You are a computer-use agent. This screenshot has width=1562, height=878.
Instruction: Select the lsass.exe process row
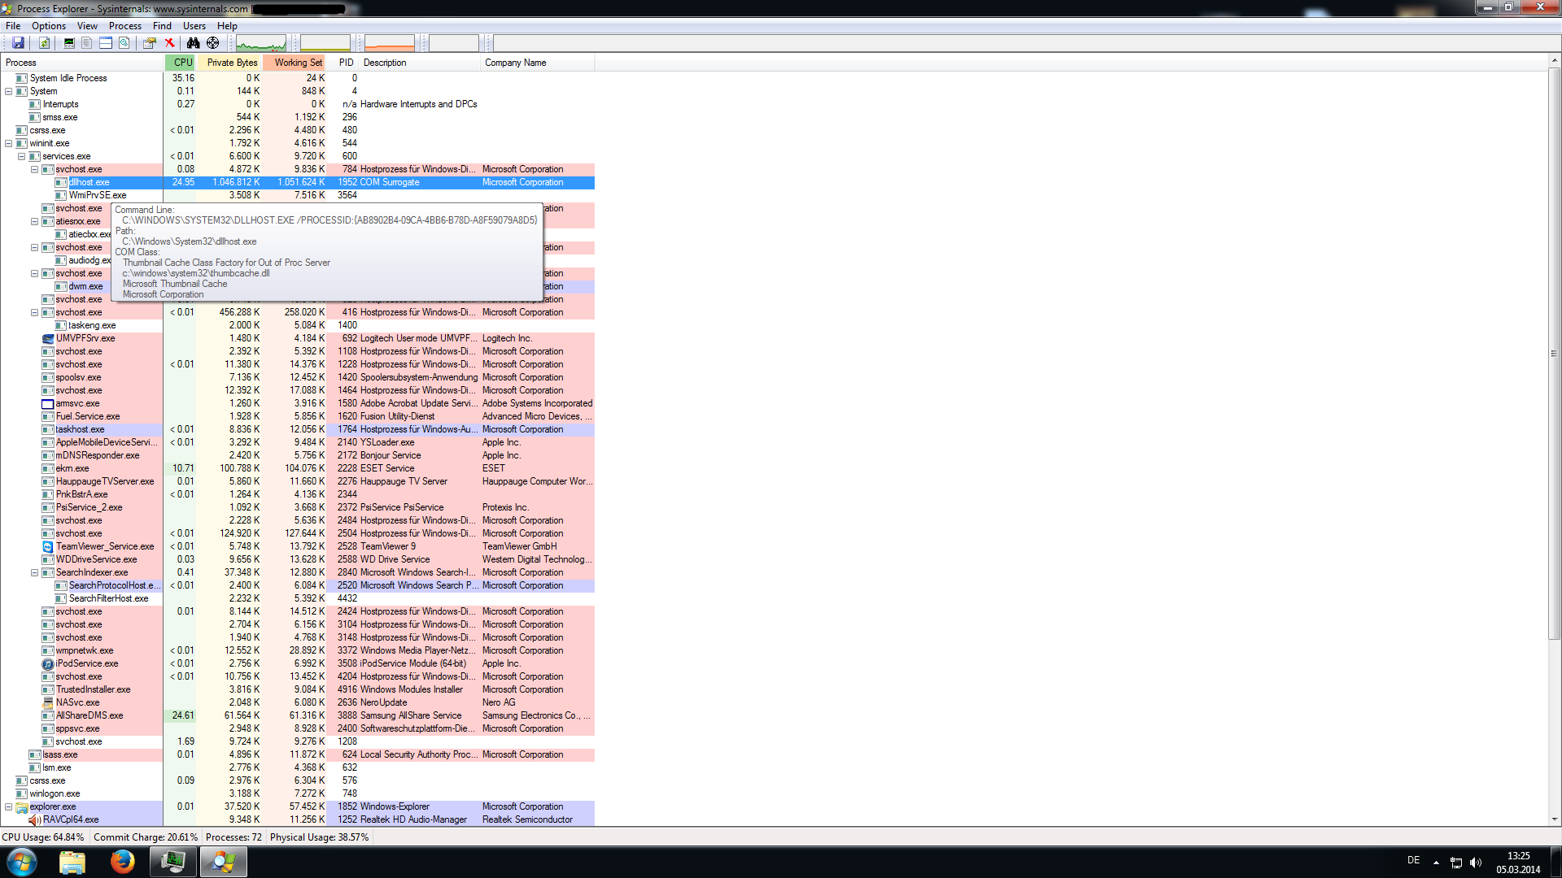[x=298, y=754]
